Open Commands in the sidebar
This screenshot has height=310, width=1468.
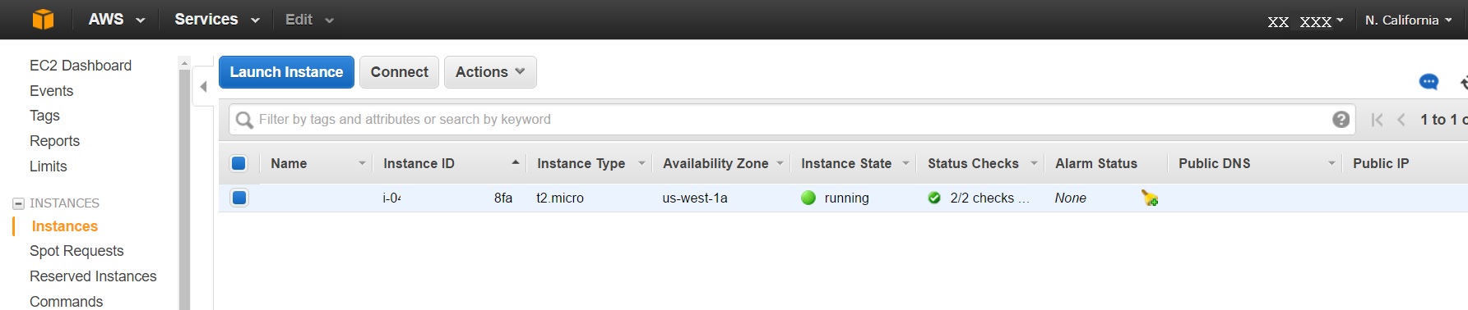66,302
